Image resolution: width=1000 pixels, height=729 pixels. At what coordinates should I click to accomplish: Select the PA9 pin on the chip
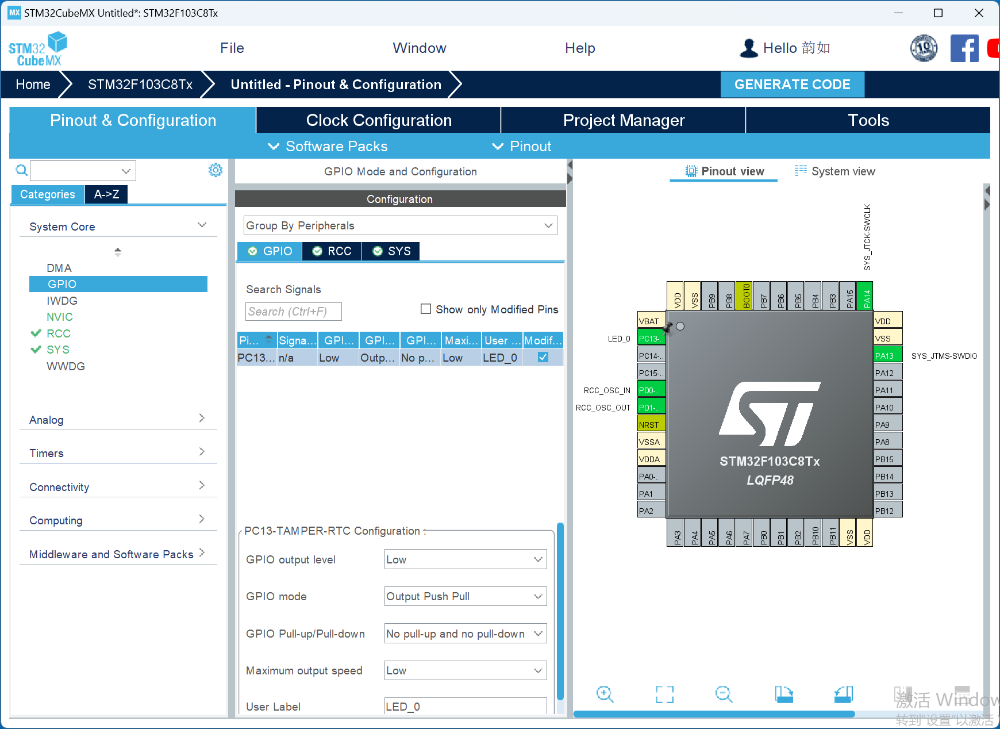pyautogui.click(x=888, y=424)
